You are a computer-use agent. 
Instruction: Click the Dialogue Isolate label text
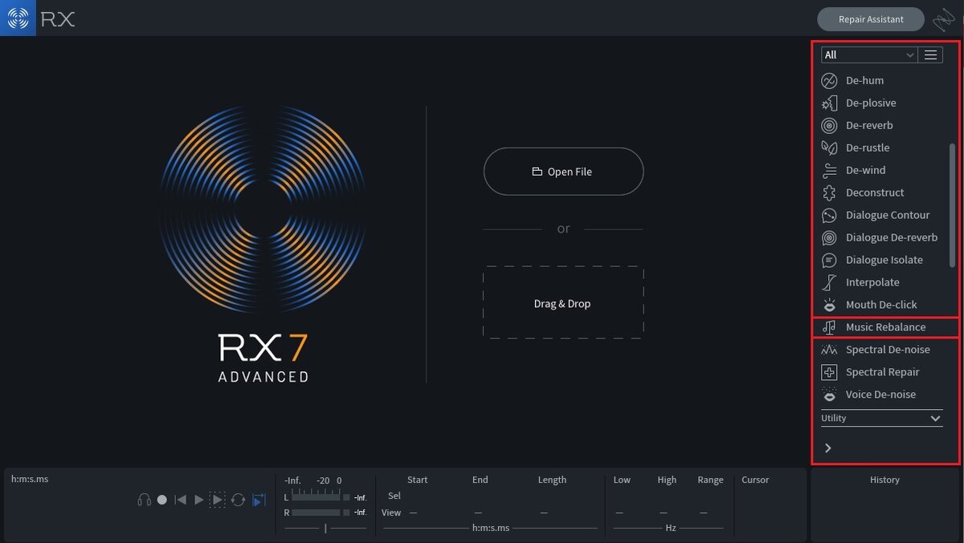[x=884, y=260]
